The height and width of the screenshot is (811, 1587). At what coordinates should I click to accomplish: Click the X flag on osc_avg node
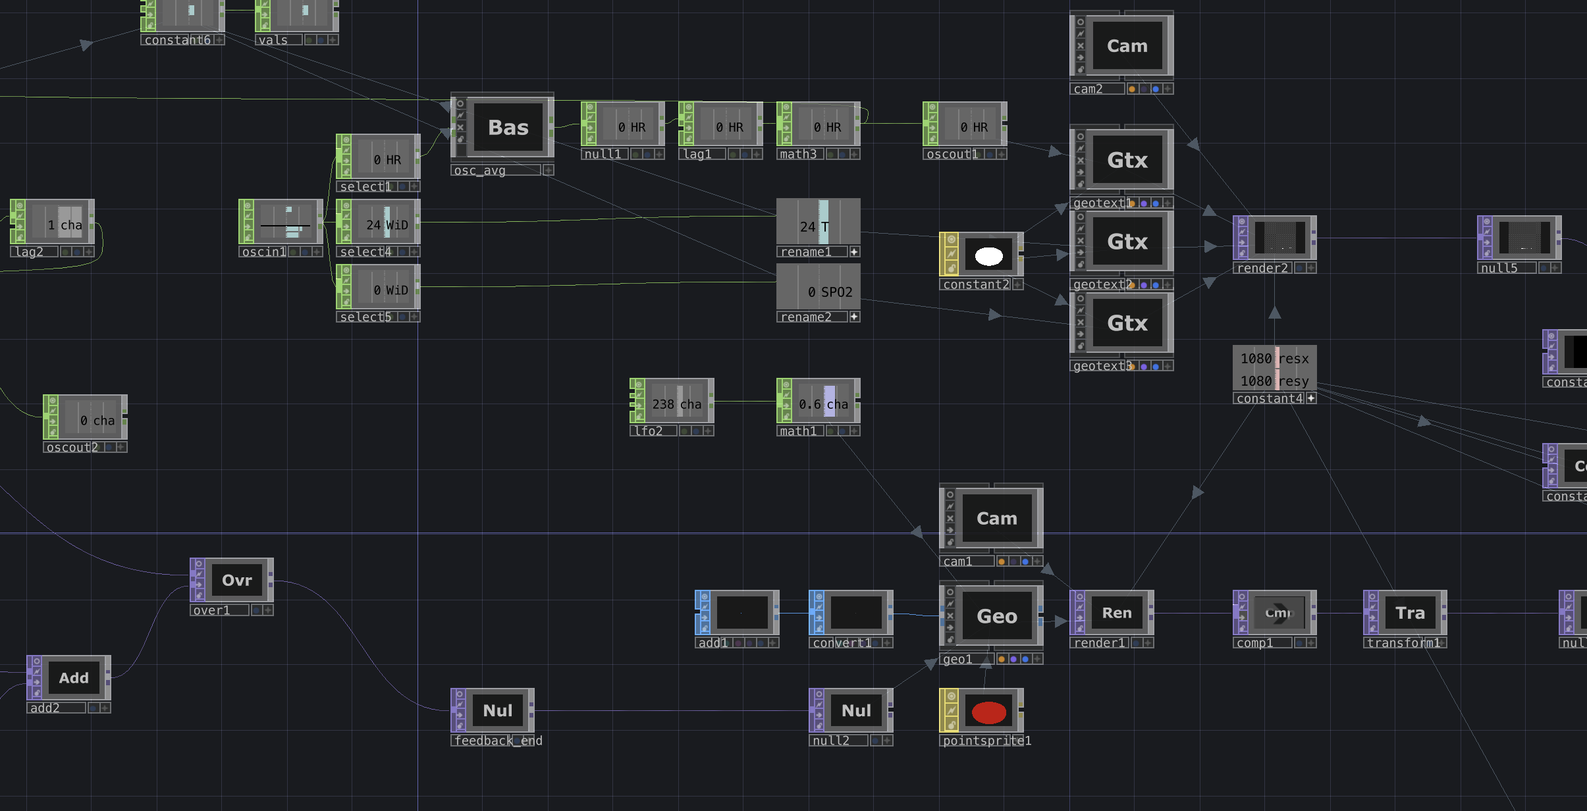[460, 127]
